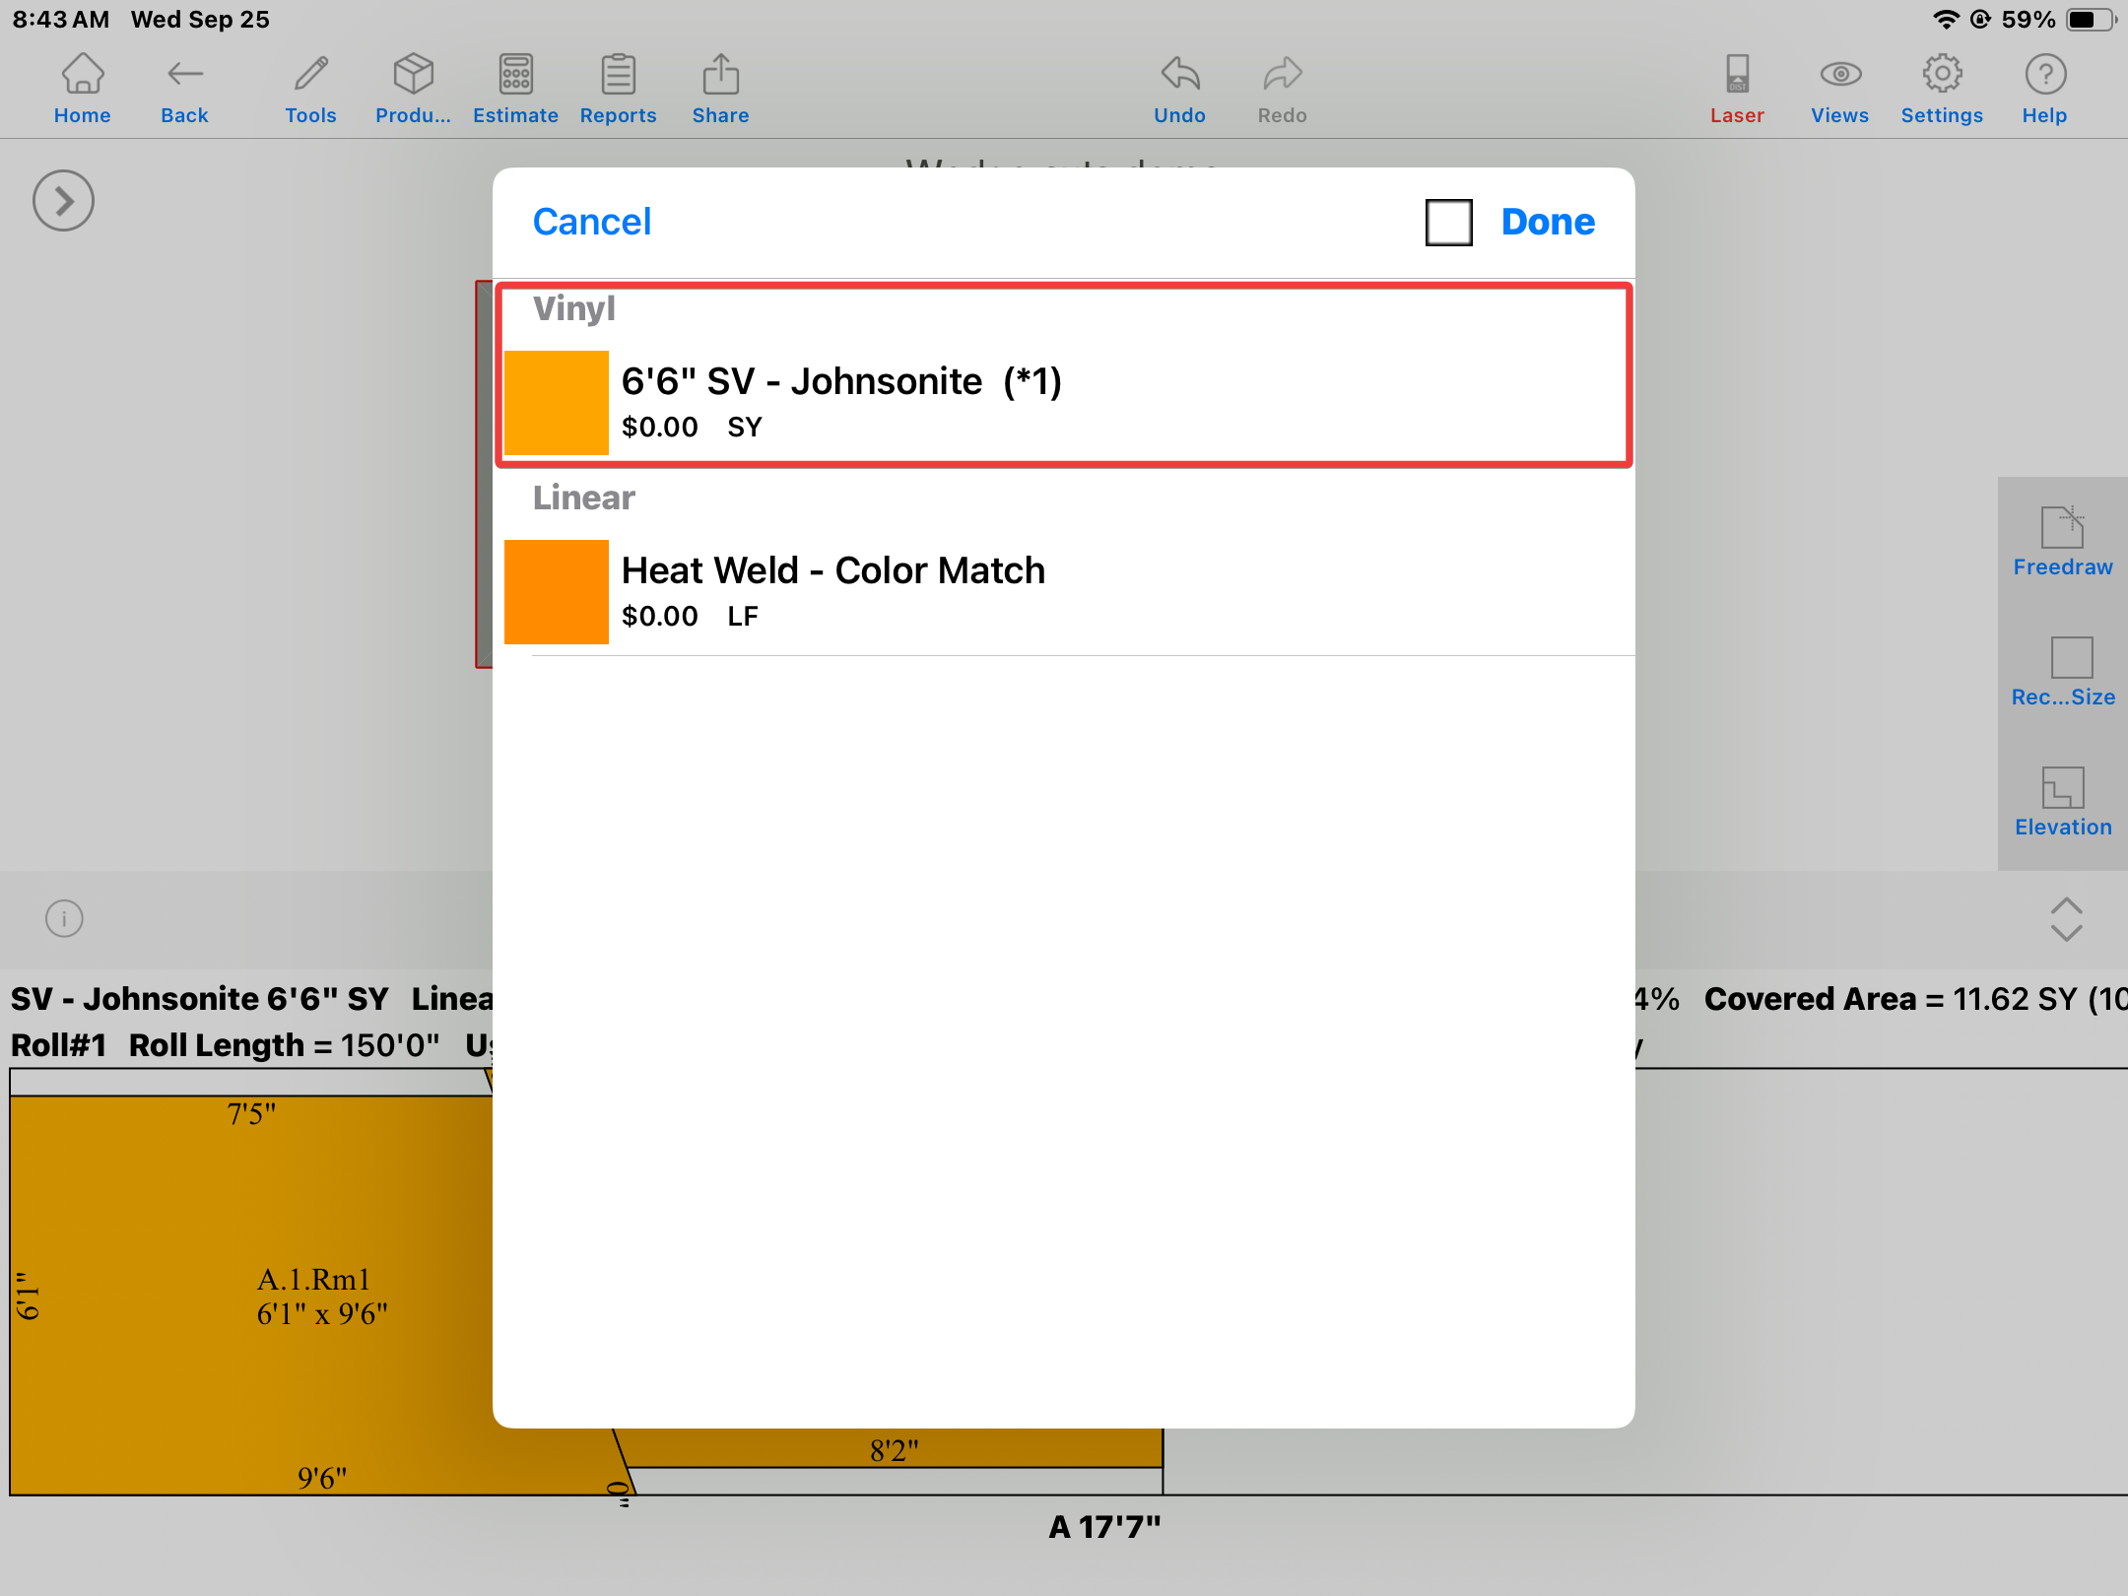Tap the info circle icon
The image size is (2128, 1596).
tap(64, 918)
